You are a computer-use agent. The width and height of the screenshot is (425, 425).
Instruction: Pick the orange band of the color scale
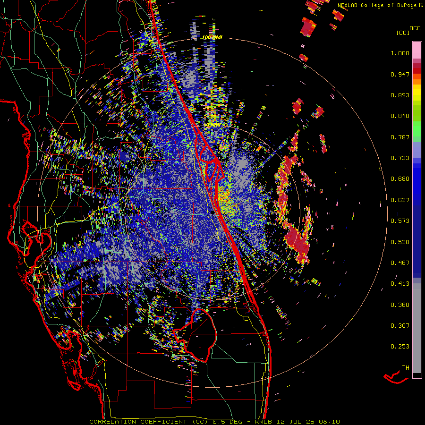[x=417, y=82]
